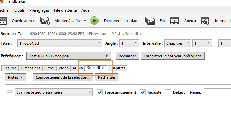The height and width of the screenshot is (133, 231).
Task: Click the HandBrake app icon in title bar
Action: pyautogui.click(x=1, y=1)
